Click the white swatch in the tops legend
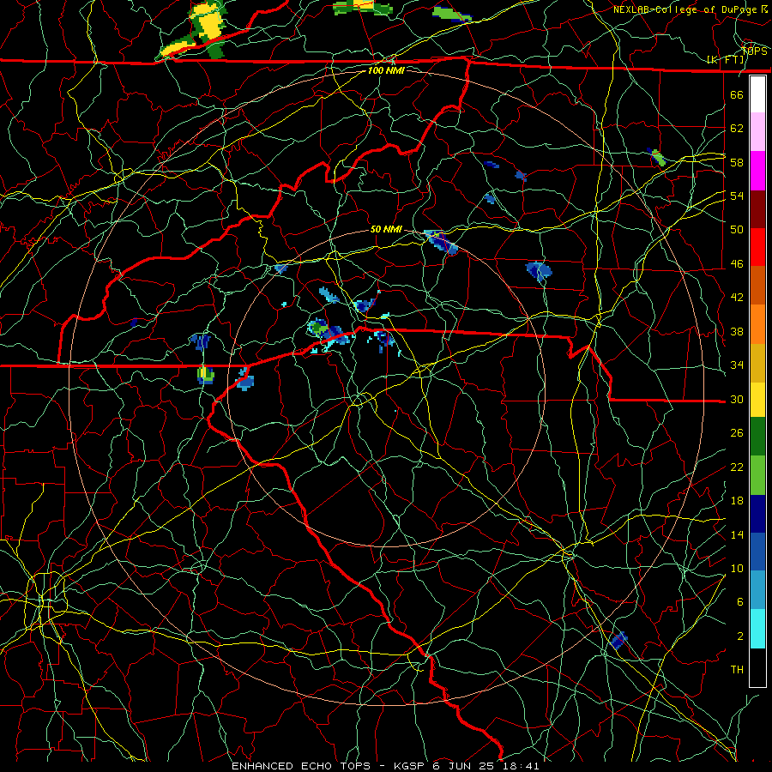The image size is (772, 772). point(757,94)
